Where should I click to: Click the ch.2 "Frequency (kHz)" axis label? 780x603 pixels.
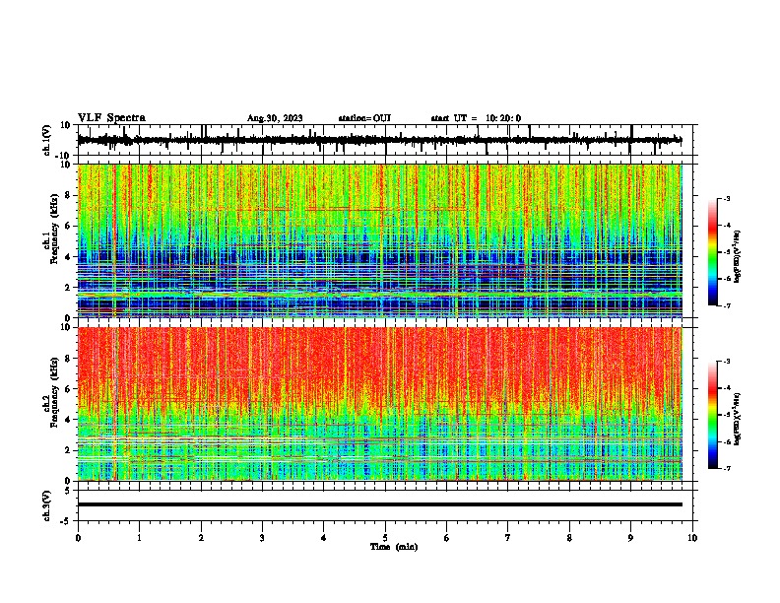pos(54,392)
